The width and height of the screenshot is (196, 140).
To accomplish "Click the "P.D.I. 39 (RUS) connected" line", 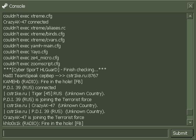I will [x=30, y=88].
